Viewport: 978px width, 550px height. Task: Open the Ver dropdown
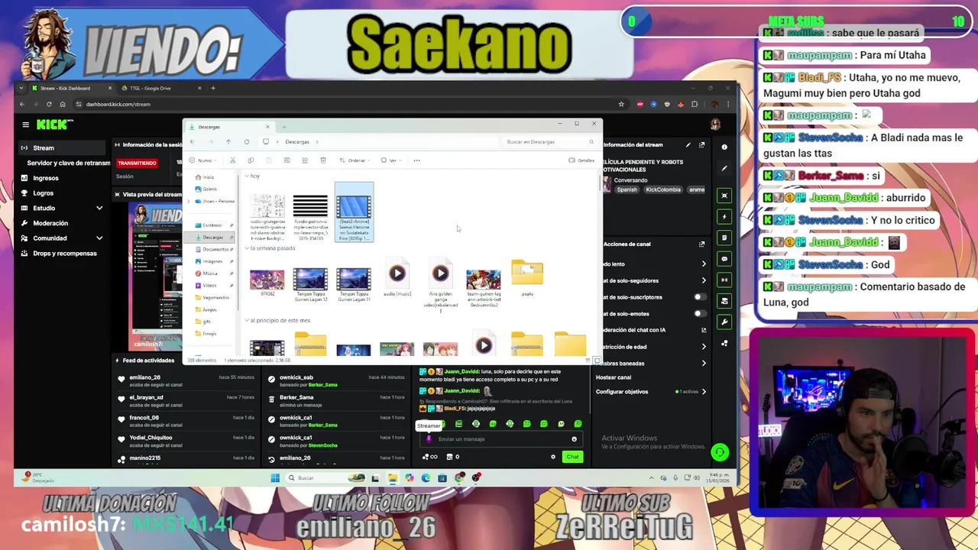tap(392, 160)
